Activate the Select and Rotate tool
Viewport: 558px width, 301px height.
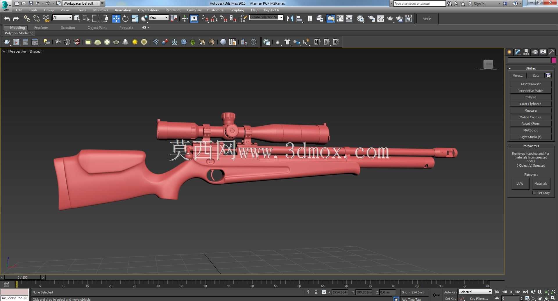(125, 19)
